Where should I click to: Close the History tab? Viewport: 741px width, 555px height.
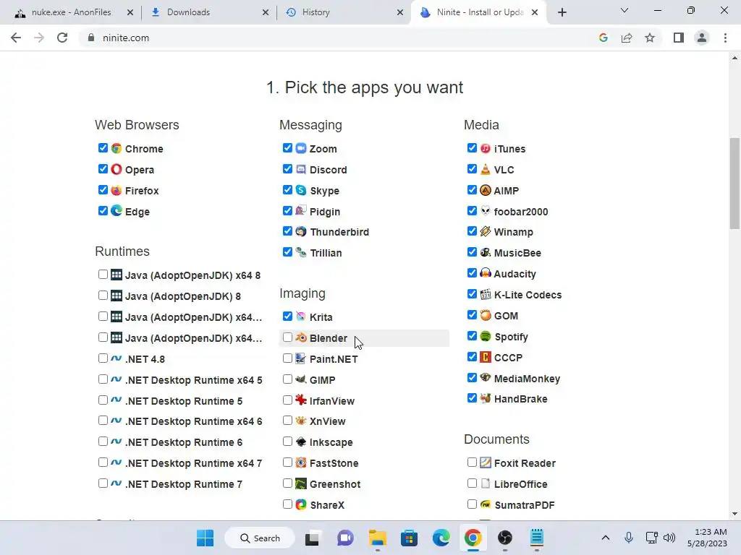(x=400, y=12)
